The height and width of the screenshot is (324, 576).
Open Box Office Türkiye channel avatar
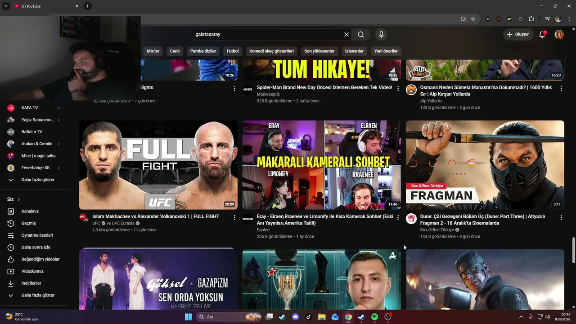pos(411,219)
